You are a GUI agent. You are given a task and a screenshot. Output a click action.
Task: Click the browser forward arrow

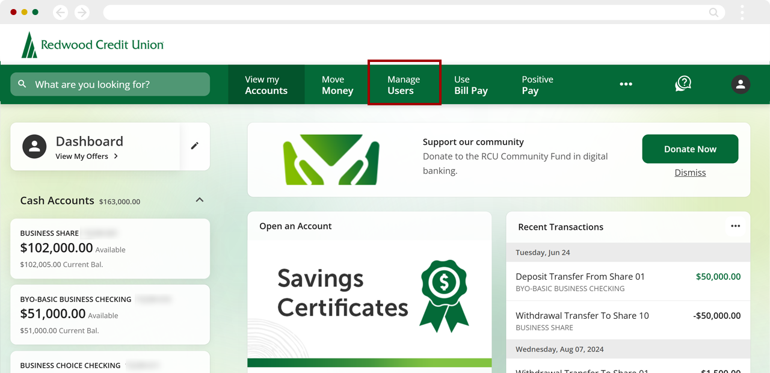(x=82, y=12)
